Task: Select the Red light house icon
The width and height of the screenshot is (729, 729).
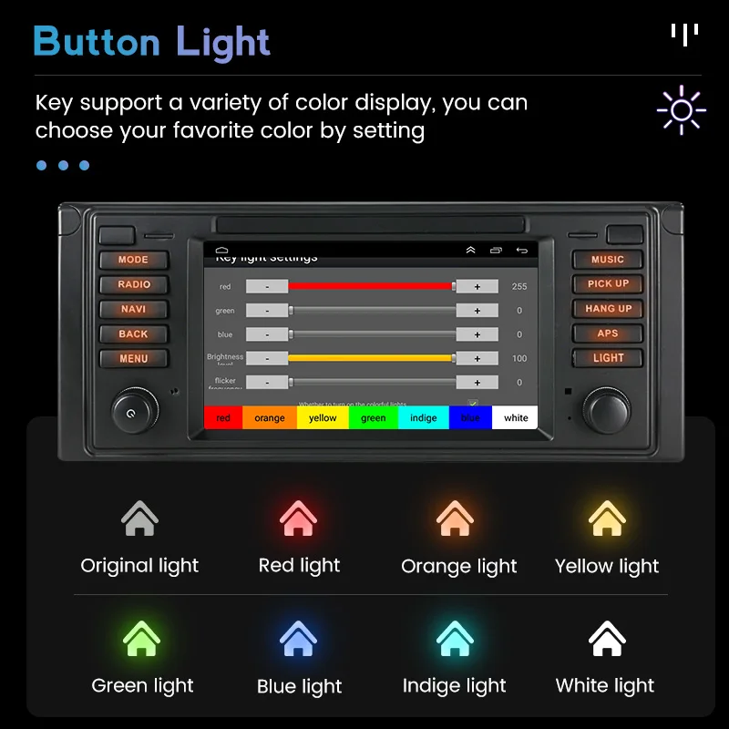Action: [299, 518]
